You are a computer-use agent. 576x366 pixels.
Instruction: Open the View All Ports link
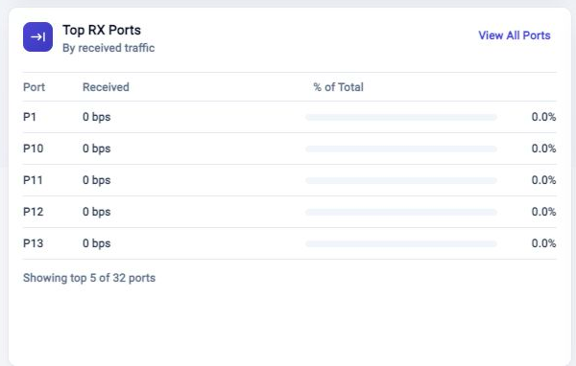pos(515,35)
